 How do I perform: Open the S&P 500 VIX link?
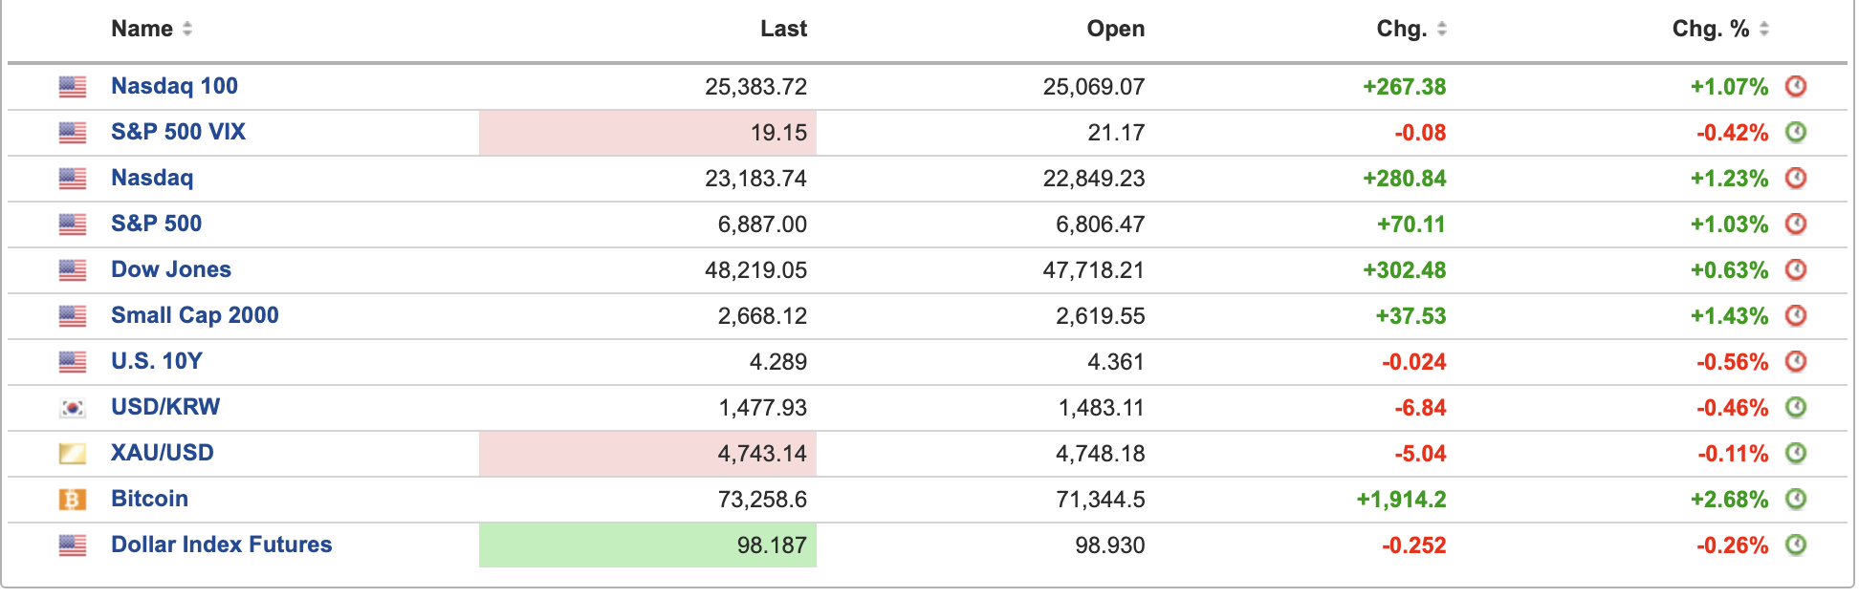[x=178, y=133]
